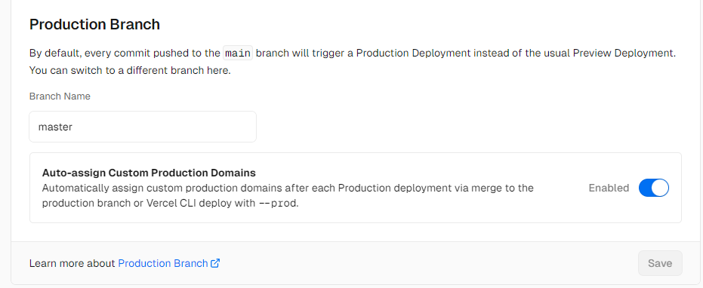Click the "--prod" monospace flag text
The width and height of the screenshot is (703, 288).
click(x=278, y=203)
